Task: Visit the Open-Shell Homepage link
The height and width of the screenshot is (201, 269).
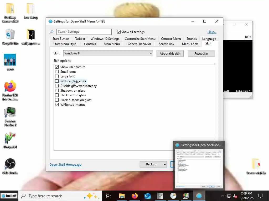Action: click(x=65, y=165)
